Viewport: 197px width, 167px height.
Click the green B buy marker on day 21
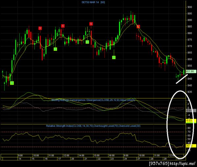87,42
